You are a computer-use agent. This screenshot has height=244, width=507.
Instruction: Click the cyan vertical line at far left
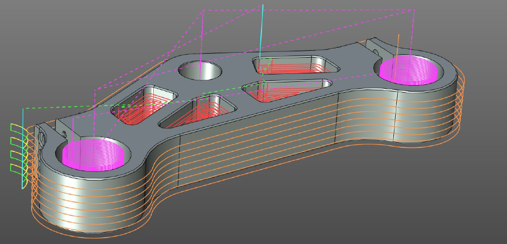coord(23,148)
